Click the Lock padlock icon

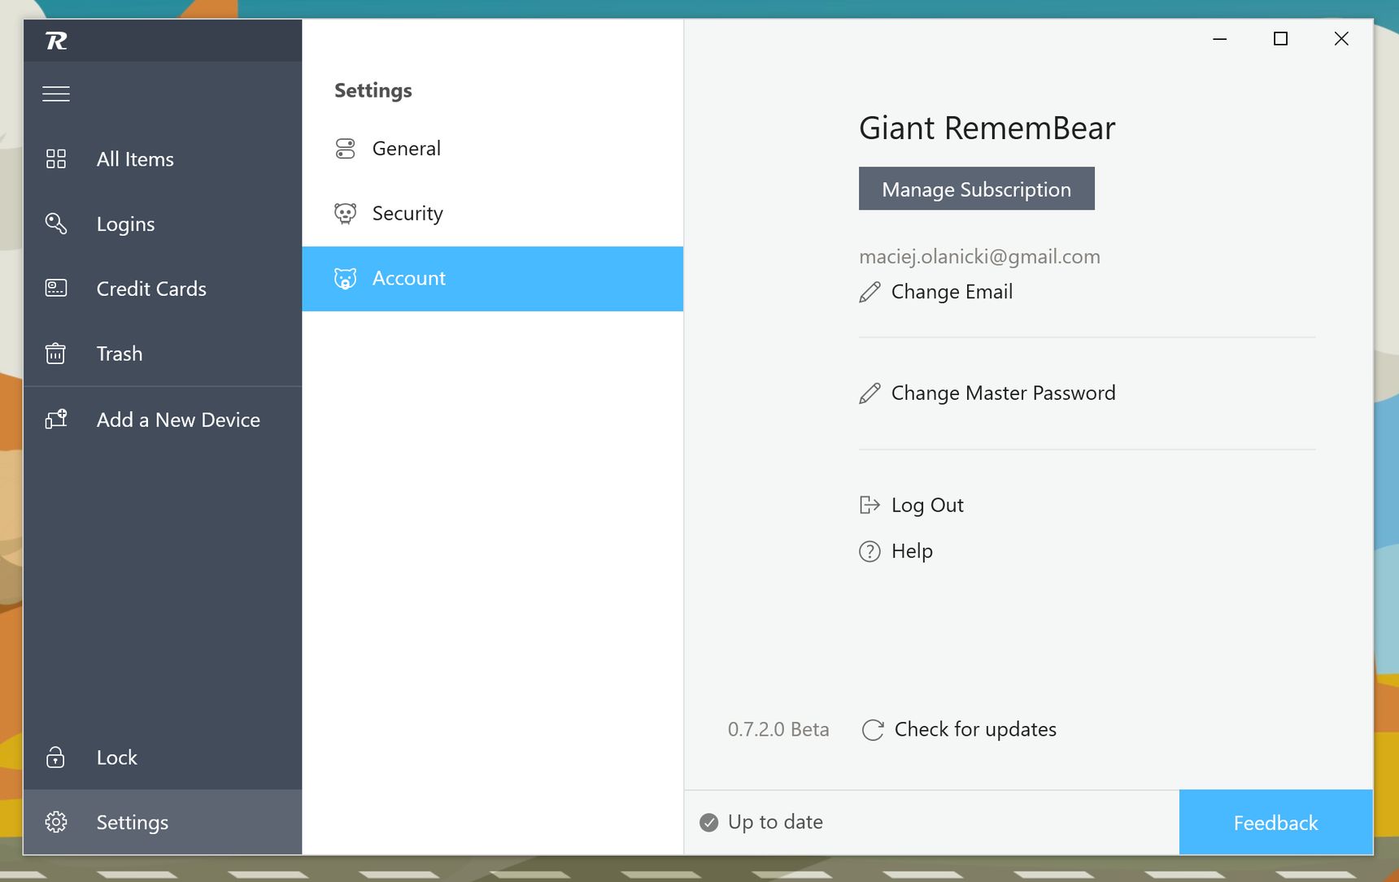(55, 757)
